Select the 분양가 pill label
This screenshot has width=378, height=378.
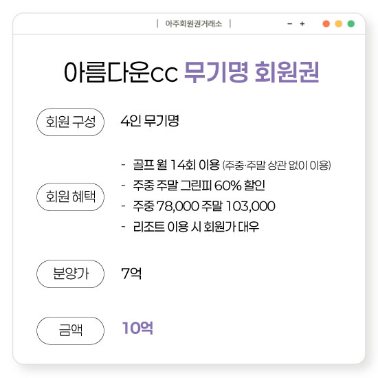pos(70,274)
